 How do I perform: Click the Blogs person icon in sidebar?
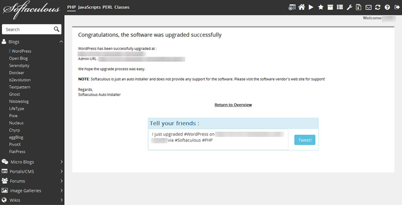coord(4,41)
